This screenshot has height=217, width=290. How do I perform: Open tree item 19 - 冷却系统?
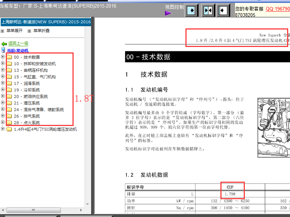click(x=27, y=90)
